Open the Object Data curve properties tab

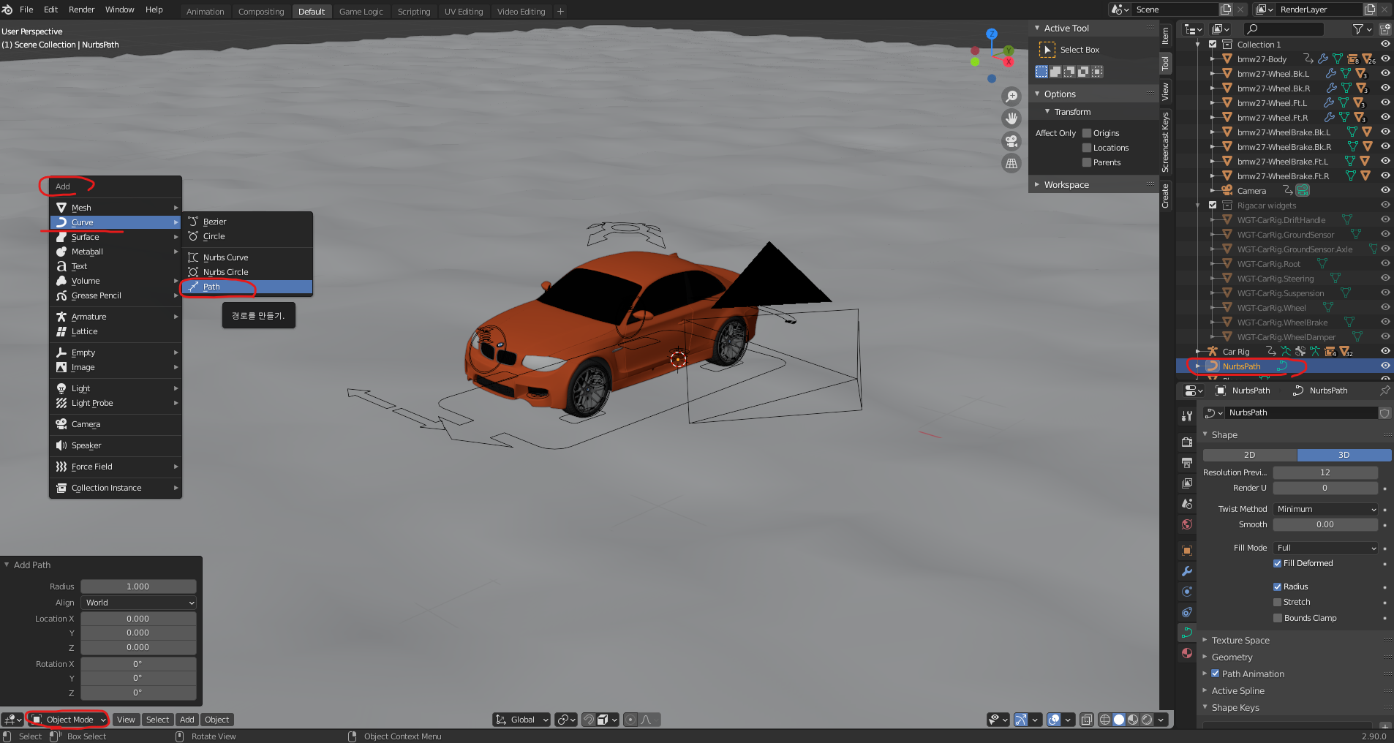[1187, 633]
